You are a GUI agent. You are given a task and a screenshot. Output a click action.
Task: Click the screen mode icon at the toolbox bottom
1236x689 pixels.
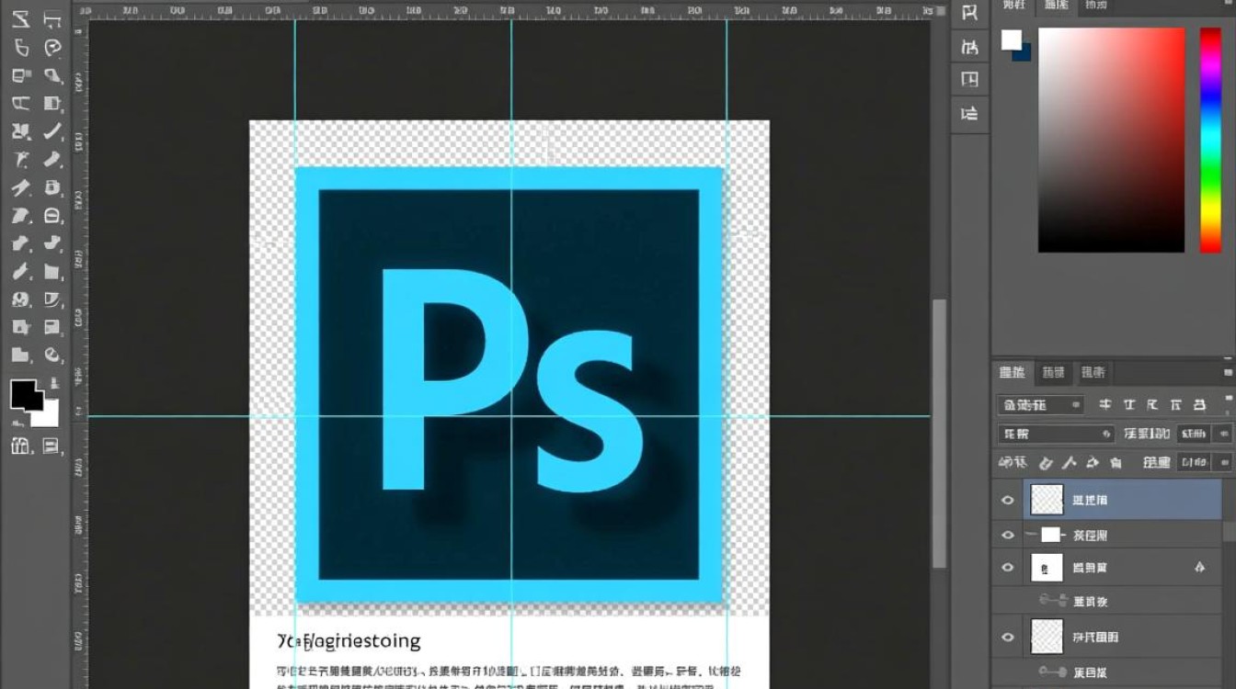pyautogui.click(x=51, y=446)
